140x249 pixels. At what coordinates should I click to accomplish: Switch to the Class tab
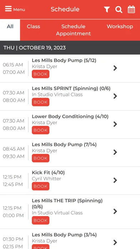(34, 26)
